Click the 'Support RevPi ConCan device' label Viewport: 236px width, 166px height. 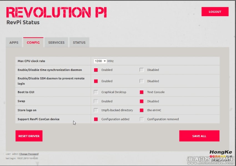click(x=39, y=119)
